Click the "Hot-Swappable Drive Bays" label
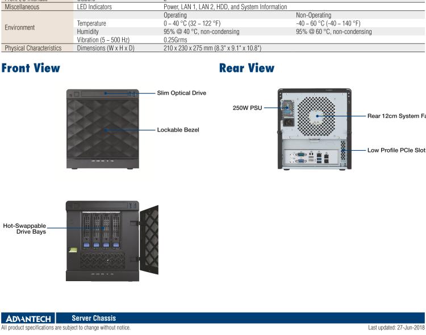The width and height of the screenshot is (426, 335). [24, 228]
